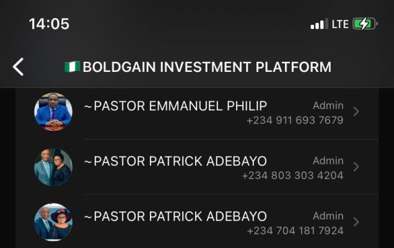Select PASTOR PATRICK ADEBAYO above number ending 7924

click(175, 216)
